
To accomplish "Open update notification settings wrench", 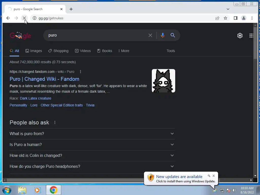I will (x=209, y=176).
